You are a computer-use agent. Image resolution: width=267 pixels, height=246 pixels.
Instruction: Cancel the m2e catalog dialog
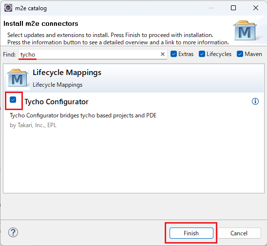(239, 233)
